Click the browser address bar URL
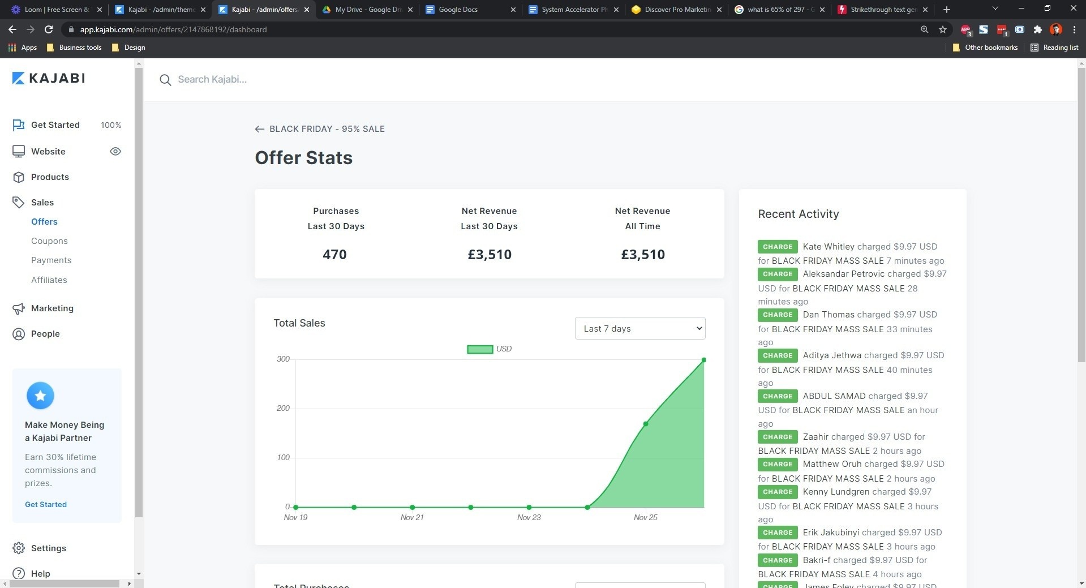 (173, 29)
